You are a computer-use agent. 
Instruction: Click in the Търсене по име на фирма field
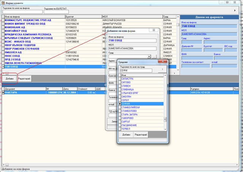click(22, 12)
